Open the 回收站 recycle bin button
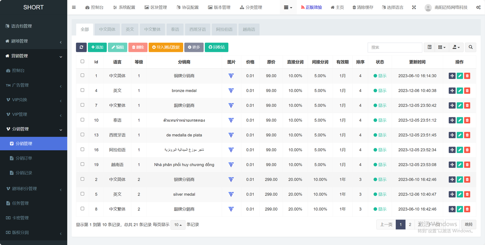The image size is (485, 245). [x=216, y=47]
